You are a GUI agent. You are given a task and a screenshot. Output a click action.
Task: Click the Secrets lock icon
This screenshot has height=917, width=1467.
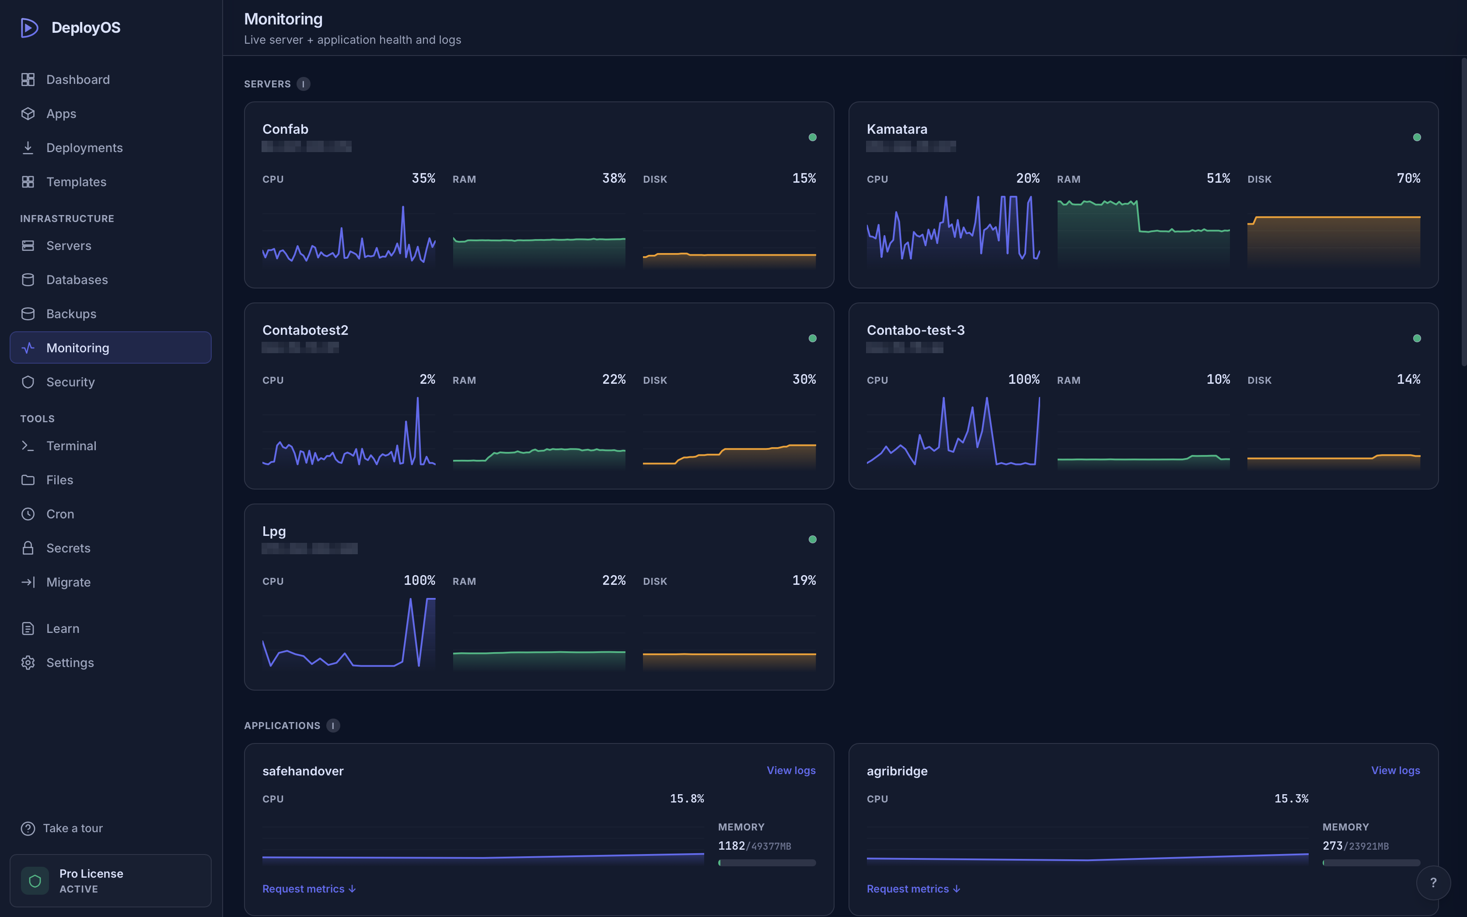[28, 548]
